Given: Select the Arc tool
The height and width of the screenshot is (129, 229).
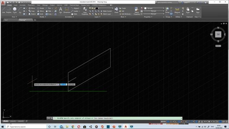Looking at the screenshot, I should tap(20, 10).
